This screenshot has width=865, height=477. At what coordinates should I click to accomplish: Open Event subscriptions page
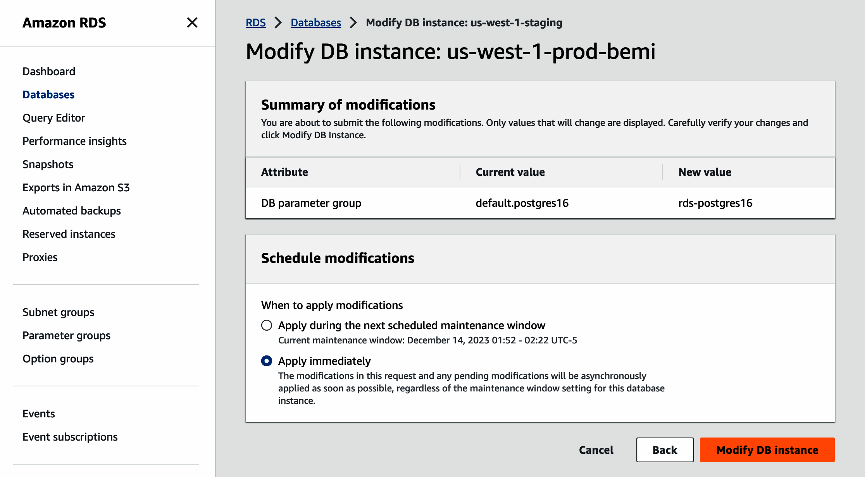pyautogui.click(x=70, y=437)
